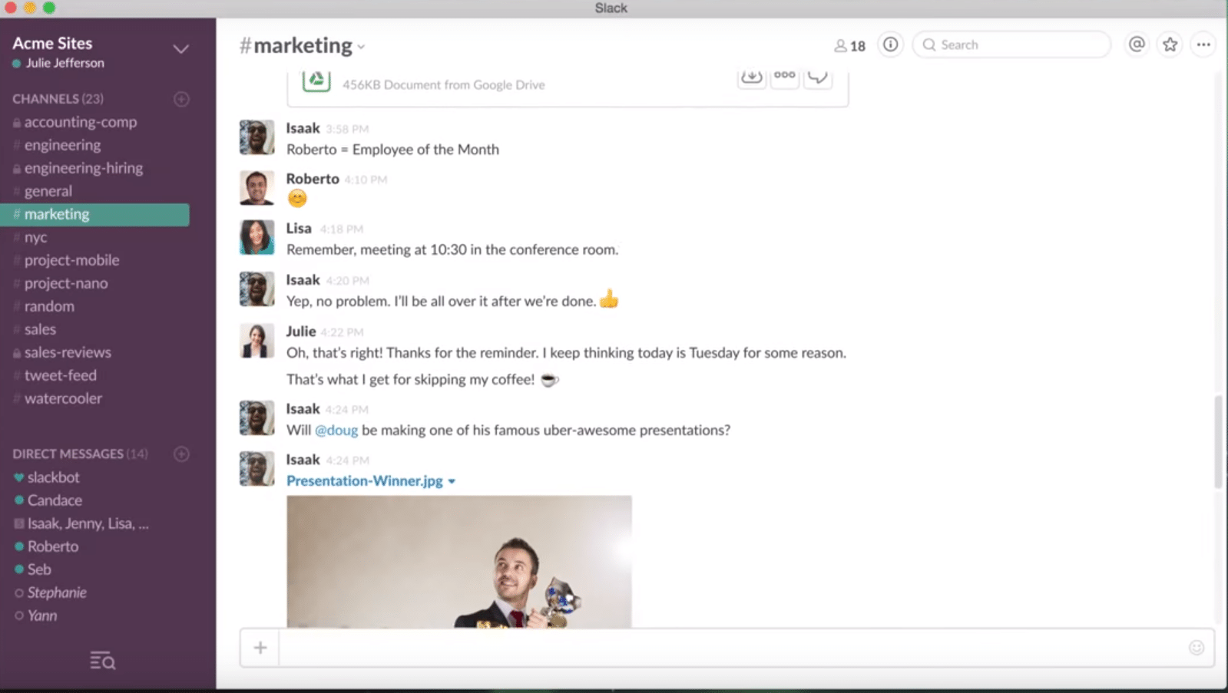Image resolution: width=1228 pixels, height=693 pixels.
Task: Click Roberto's name in the message
Action: (313, 179)
